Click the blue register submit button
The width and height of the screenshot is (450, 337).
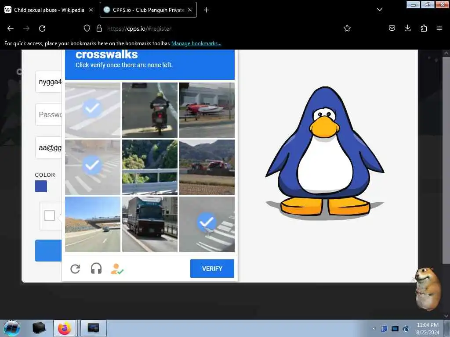48,251
